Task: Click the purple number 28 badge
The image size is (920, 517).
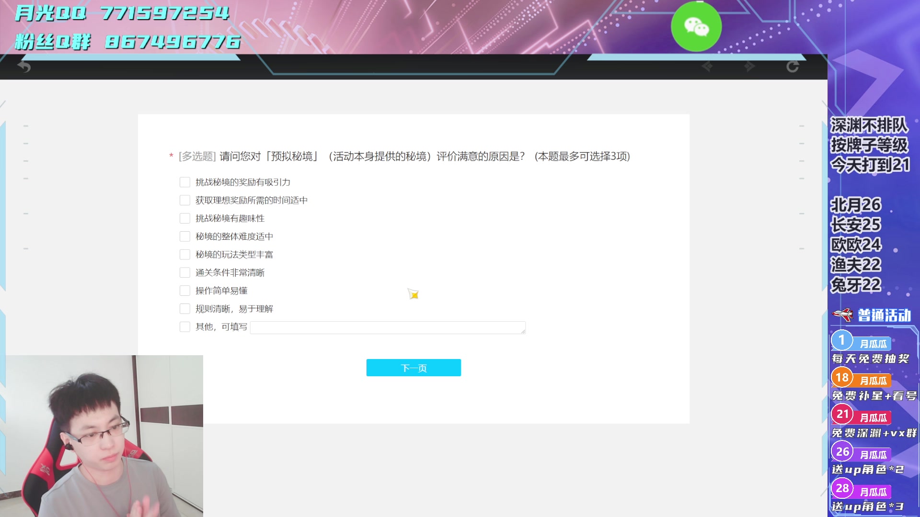Action: pos(842,488)
